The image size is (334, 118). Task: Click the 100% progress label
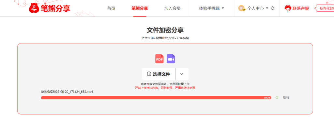coord(267,98)
